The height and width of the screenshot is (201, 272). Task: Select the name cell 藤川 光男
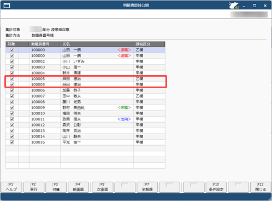[97, 102]
